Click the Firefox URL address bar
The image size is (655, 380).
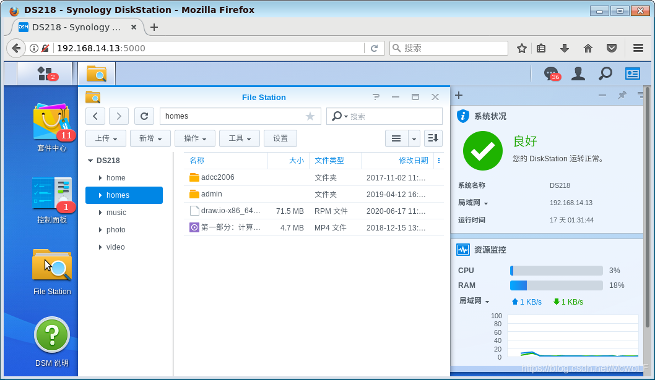(x=209, y=48)
